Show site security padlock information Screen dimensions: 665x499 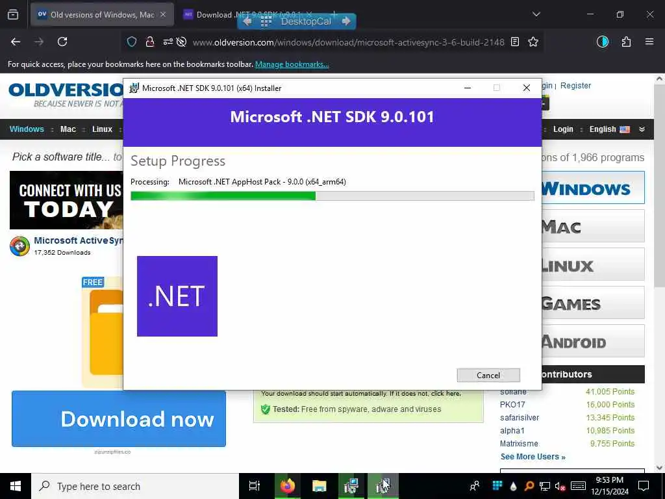(x=150, y=42)
